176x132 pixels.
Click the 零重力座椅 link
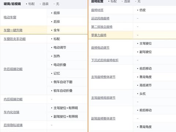(99, 35)
